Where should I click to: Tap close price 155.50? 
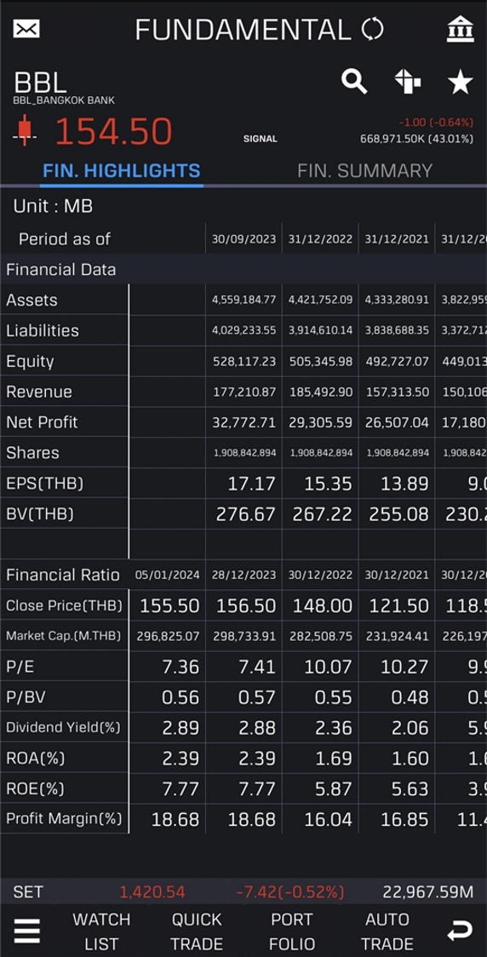(x=169, y=606)
